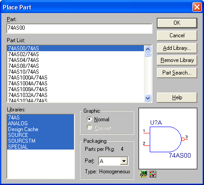Screen dimensions: 204x185
Task: Select the Normal graphic radio button
Action: point(89,119)
